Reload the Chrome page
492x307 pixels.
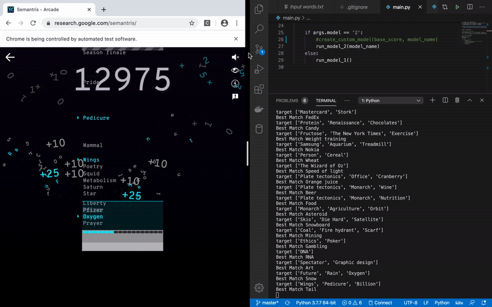[33, 23]
